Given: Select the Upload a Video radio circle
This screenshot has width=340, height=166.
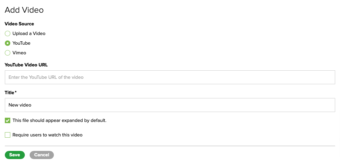Looking at the screenshot, I should coord(8,34).
